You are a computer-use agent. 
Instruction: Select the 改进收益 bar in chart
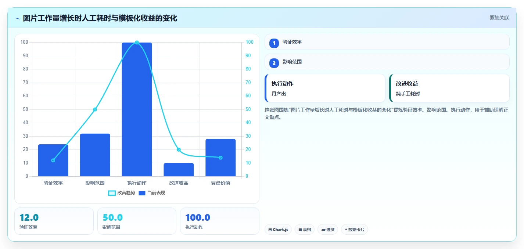(179, 170)
